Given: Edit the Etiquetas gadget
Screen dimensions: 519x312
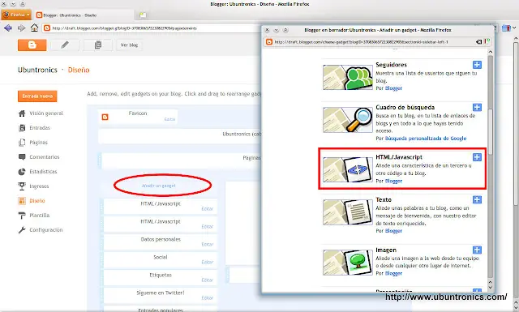Looking at the screenshot, I should pyautogui.click(x=208, y=280).
